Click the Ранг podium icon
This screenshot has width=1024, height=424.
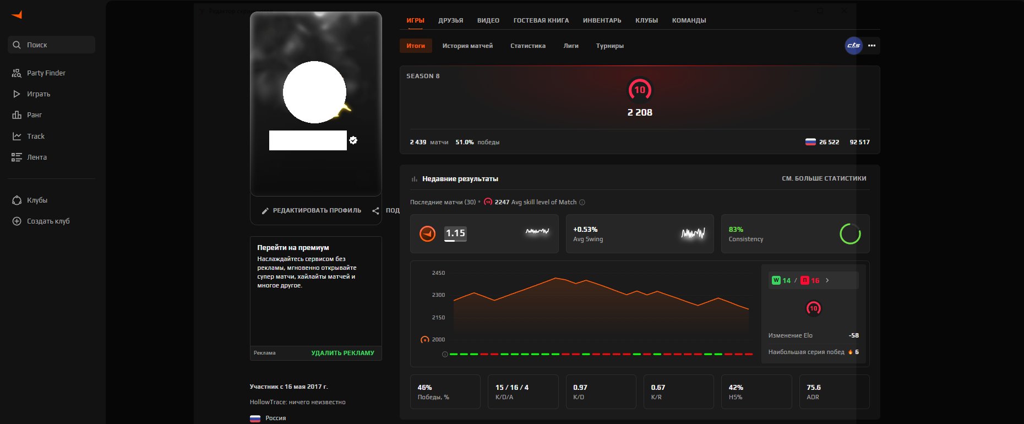tap(17, 115)
